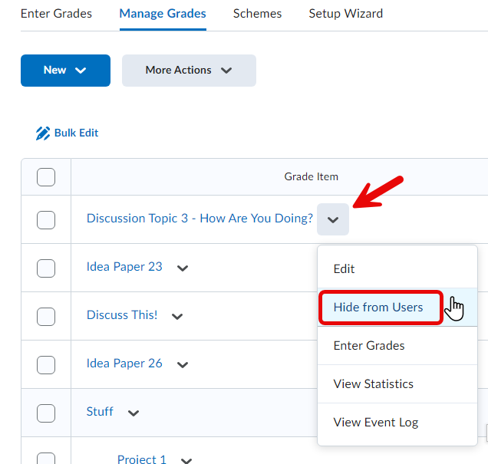Open the Idea Paper 23 context chevron
488x464 pixels.
point(183,268)
